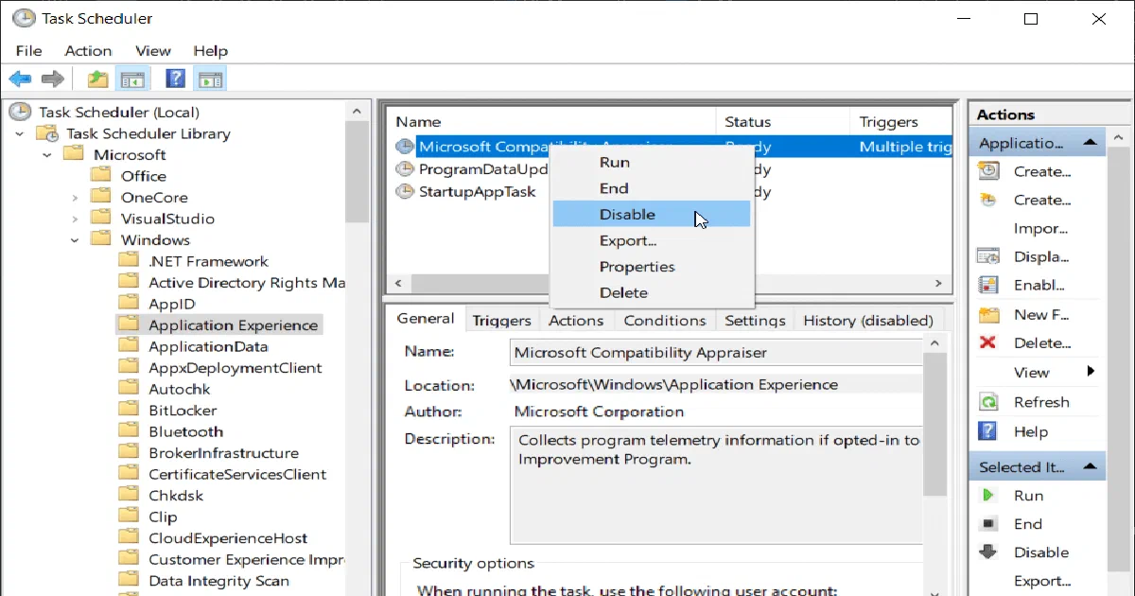Click the Help icon in Actions pane
The image size is (1135, 596).
[x=989, y=431]
